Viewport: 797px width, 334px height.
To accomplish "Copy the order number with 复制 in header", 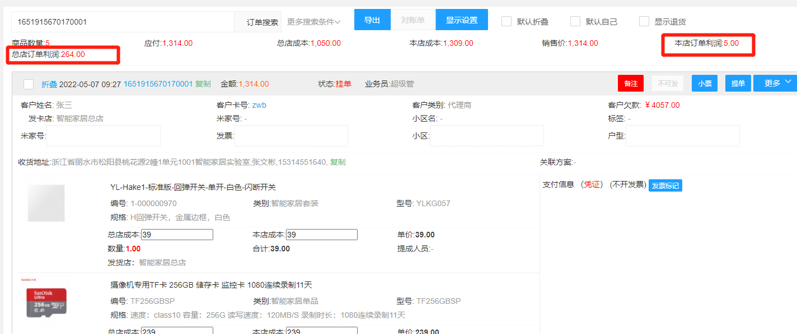I will click(203, 84).
